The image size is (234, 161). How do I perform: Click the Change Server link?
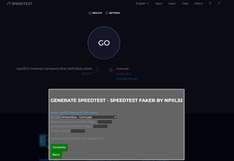[127, 79]
